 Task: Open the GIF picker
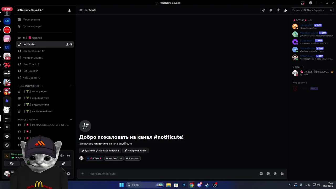(x=261, y=174)
